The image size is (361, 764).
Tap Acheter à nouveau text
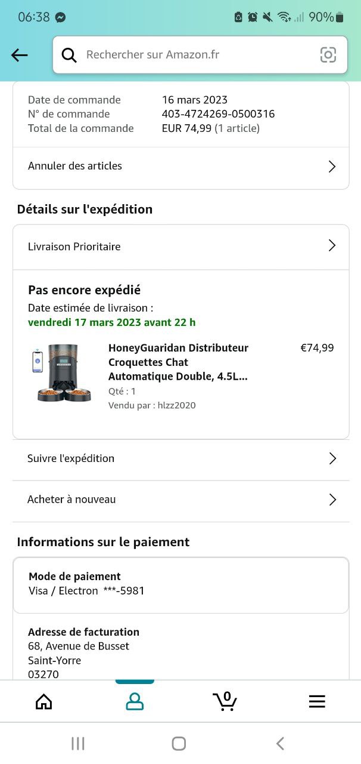click(71, 500)
